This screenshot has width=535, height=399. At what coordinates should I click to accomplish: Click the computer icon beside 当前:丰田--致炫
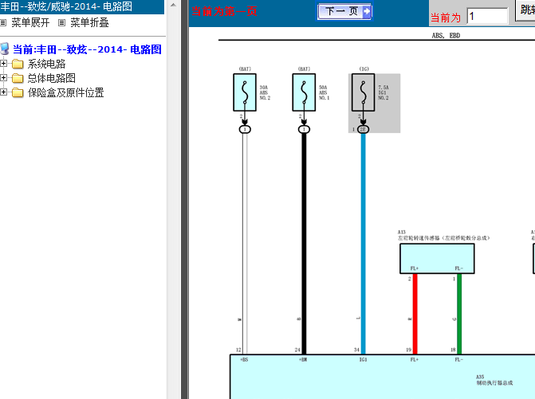pyautogui.click(x=5, y=49)
